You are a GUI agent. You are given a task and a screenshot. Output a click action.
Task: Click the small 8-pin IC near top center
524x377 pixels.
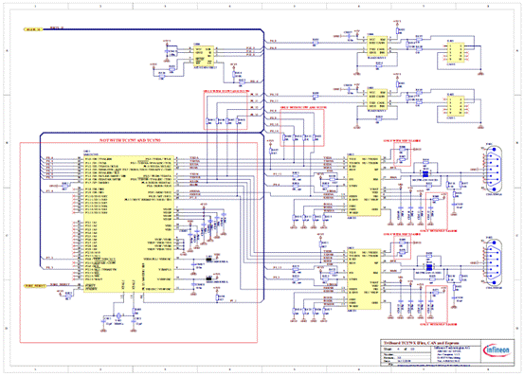204,56
